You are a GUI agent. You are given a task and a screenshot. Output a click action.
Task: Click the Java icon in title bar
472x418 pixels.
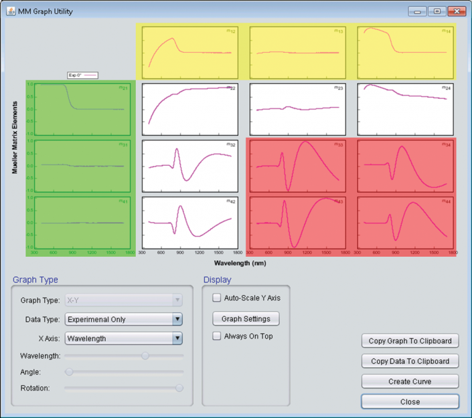pos(10,11)
